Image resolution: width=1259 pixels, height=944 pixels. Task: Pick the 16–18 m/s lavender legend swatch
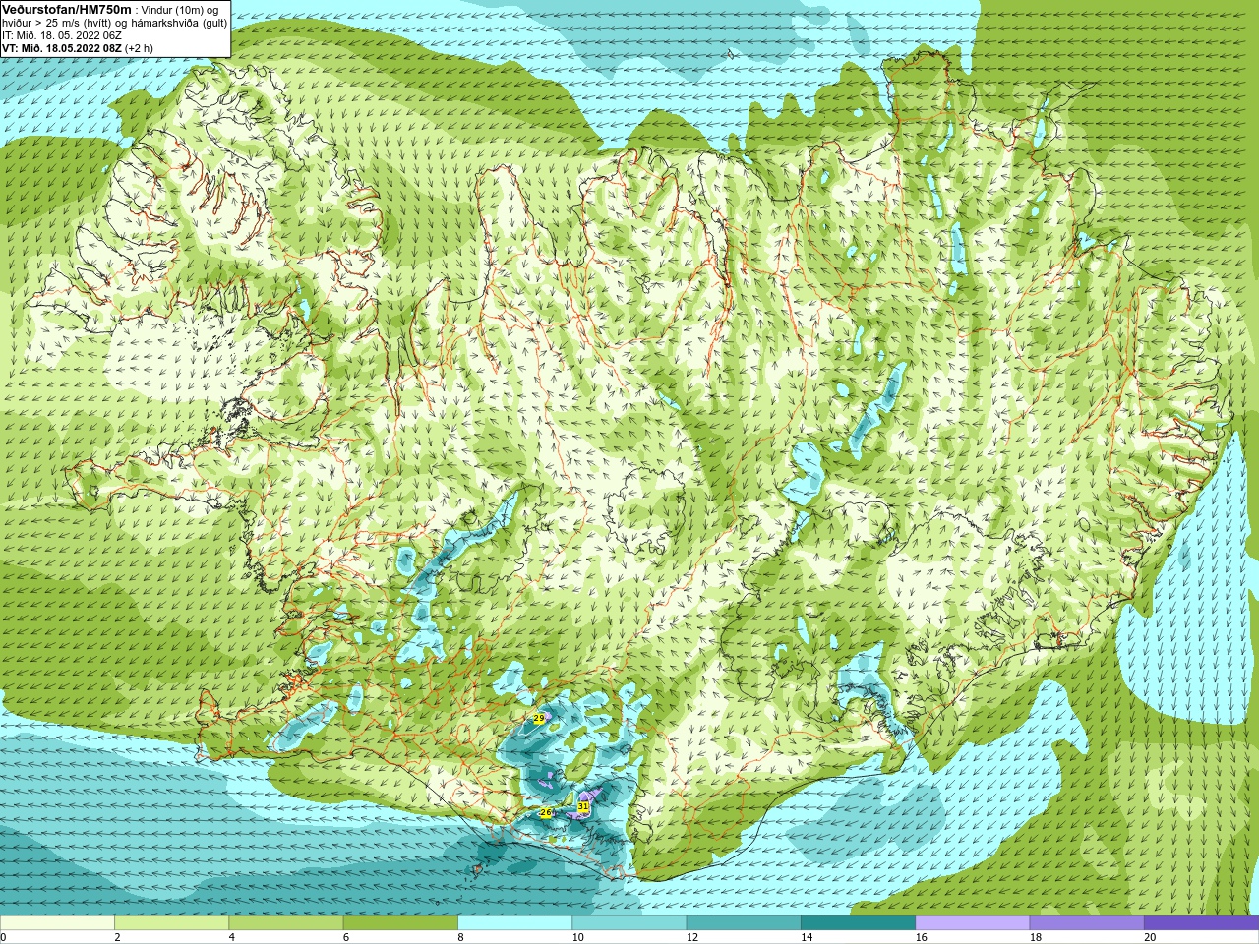click(973, 923)
